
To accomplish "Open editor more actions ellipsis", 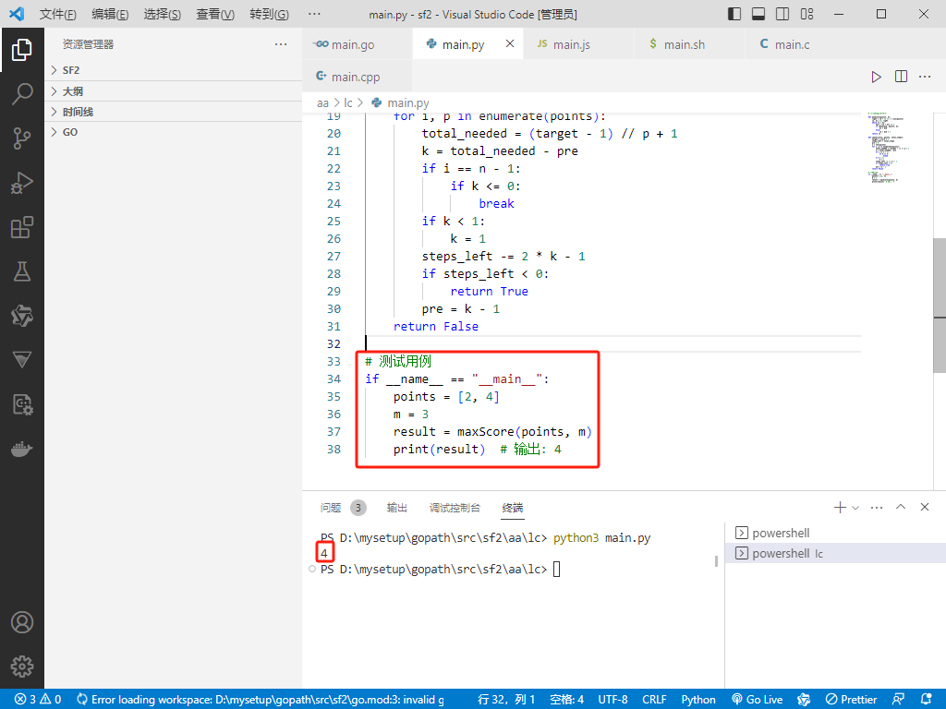I will point(925,77).
